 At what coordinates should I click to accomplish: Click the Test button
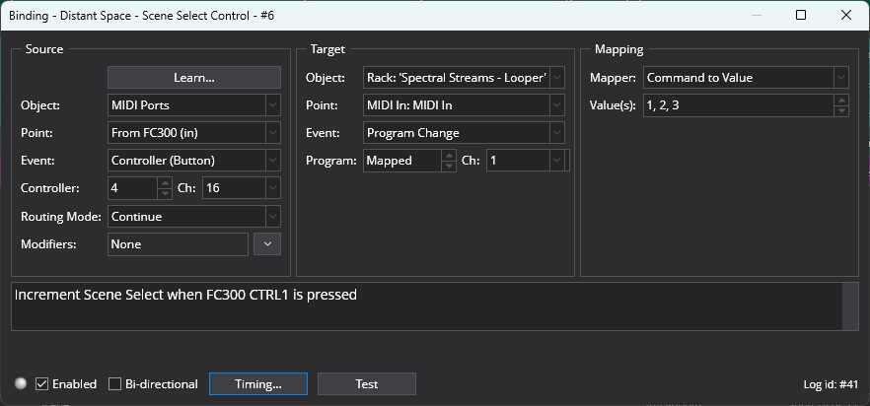[x=367, y=383]
